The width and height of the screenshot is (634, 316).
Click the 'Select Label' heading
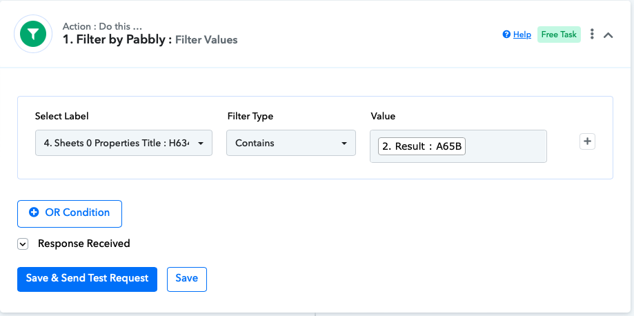point(62,116)
